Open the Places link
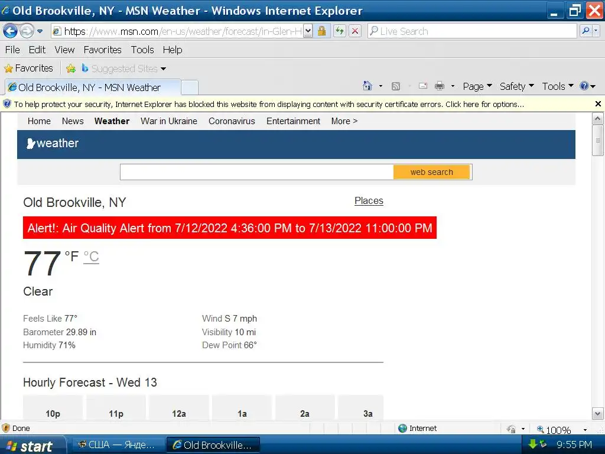 tap(369, 201)
